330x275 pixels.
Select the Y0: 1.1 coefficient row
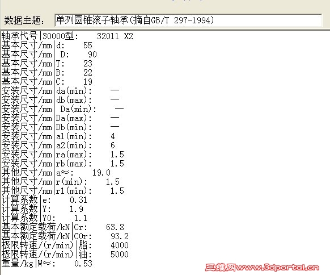44,218
